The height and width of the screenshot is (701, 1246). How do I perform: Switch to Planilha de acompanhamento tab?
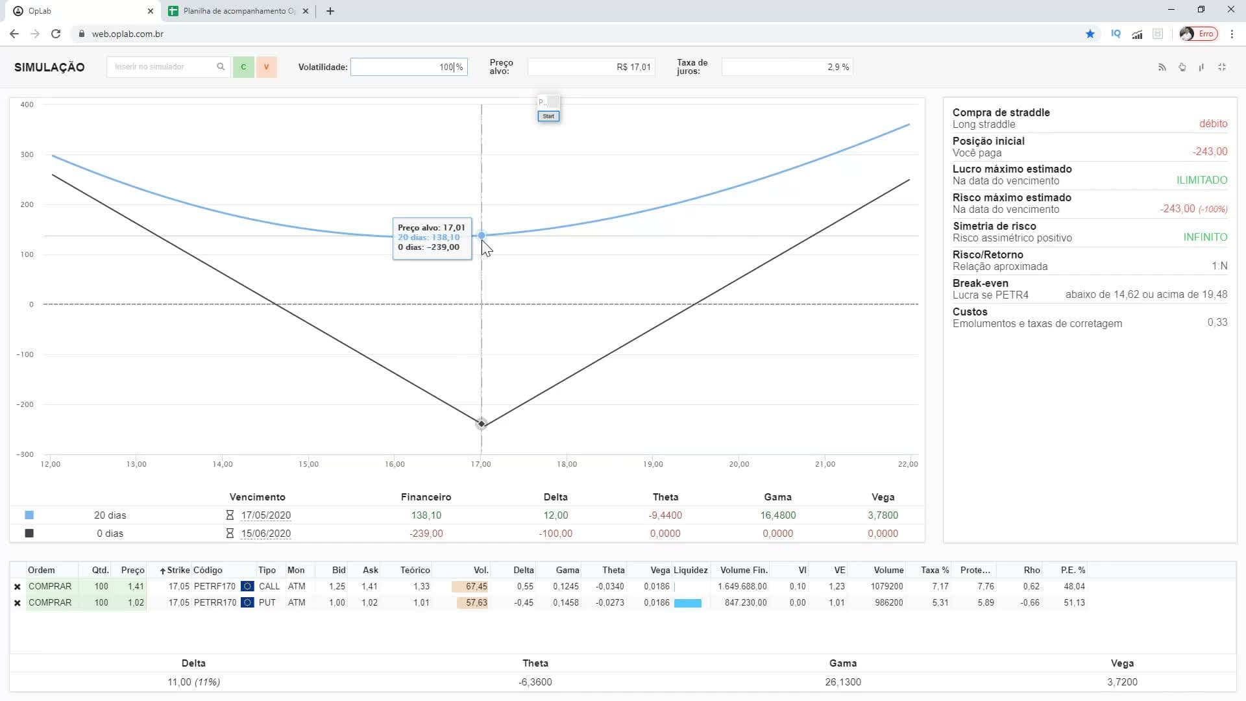238,11
